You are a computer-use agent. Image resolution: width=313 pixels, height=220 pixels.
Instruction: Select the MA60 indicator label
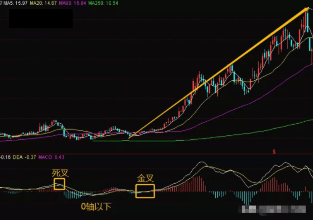73,3
